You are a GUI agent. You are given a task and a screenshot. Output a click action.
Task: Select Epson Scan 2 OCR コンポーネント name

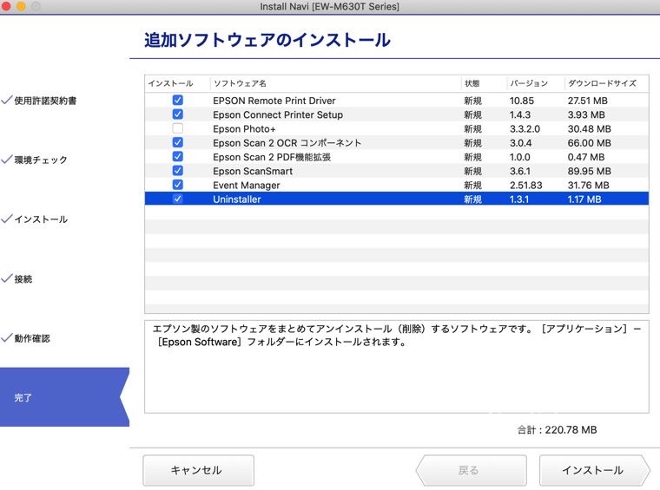pos(287,143)
